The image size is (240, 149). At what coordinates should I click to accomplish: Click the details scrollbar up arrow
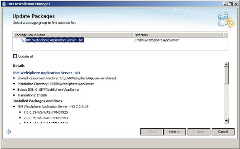(x=226, y=64)
